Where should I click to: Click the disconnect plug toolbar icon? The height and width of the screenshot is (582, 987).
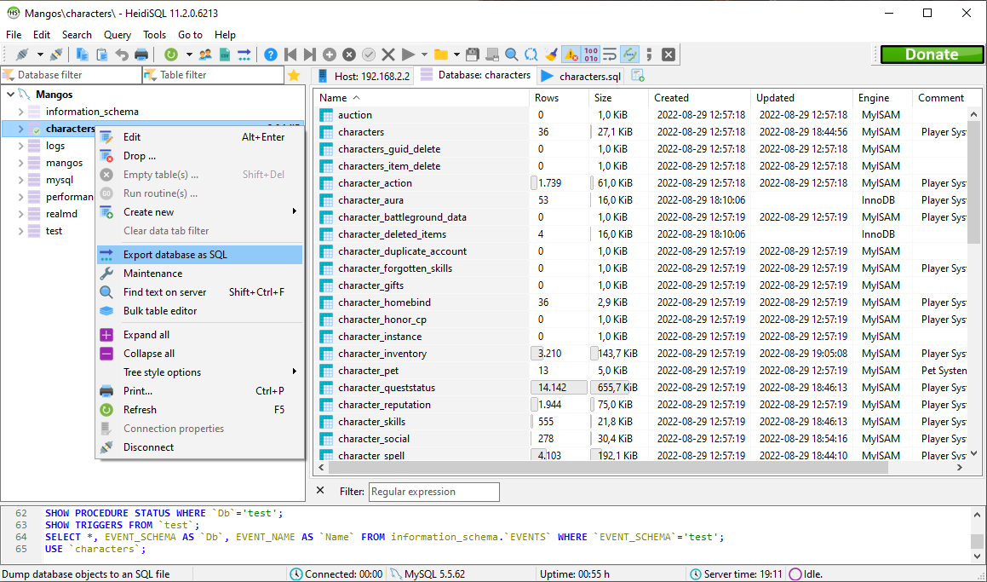pos(56,55)
